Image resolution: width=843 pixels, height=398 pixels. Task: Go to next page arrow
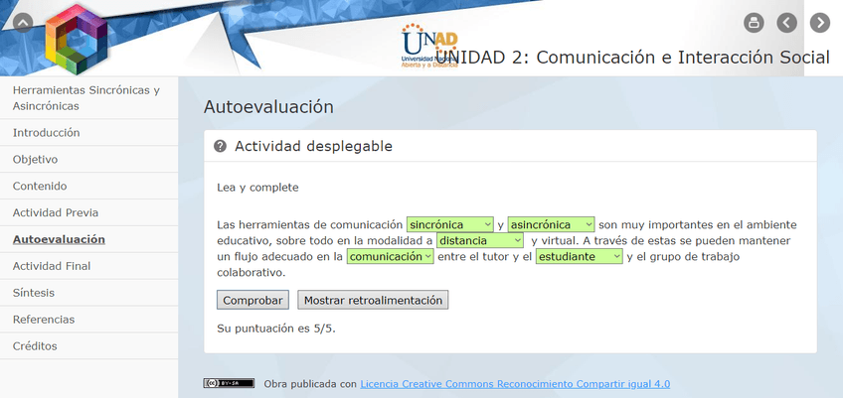820,23
